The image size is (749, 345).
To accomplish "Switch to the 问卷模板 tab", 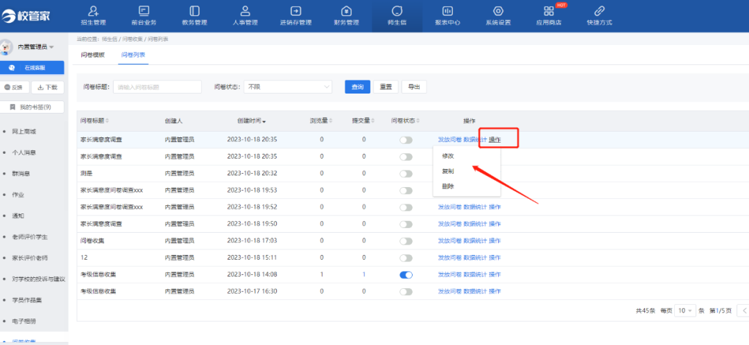I will point(92,55).
